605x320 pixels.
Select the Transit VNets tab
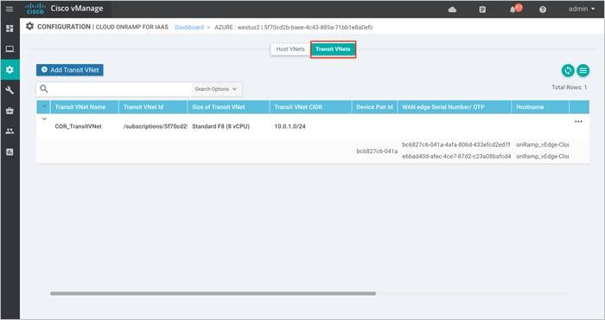coord(333,49)
